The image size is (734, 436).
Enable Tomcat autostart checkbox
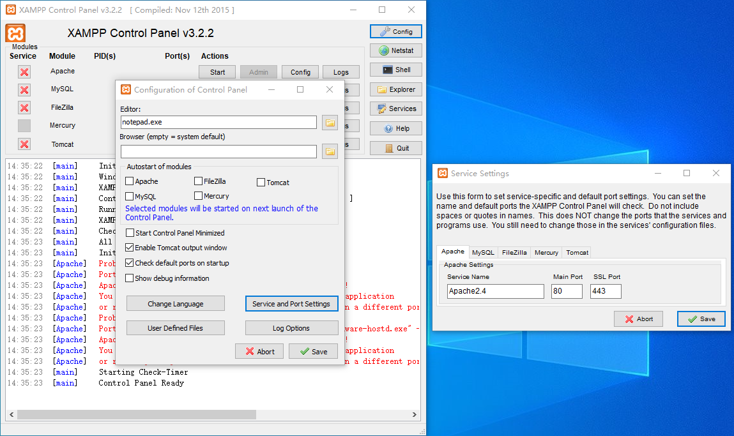pos(261,183)
